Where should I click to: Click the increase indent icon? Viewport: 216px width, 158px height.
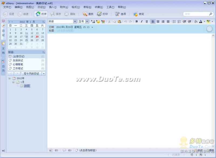[x=190, y=22]
